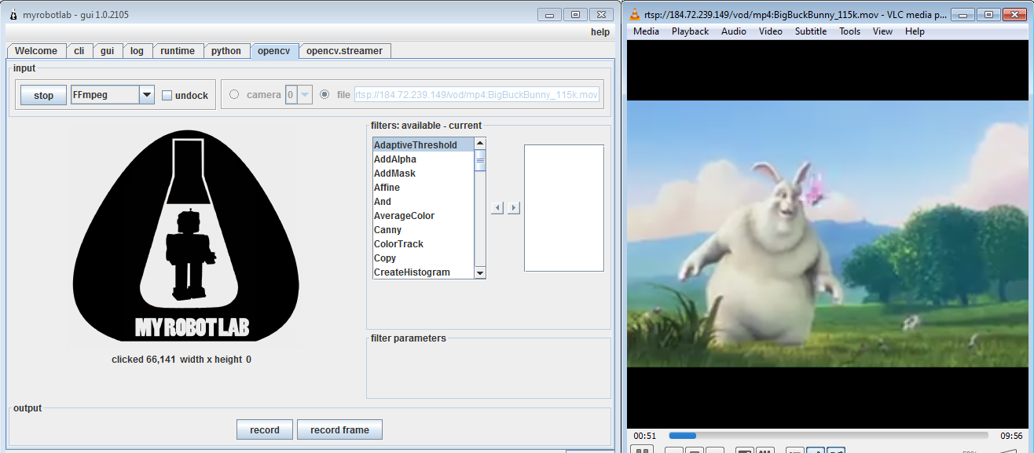Select the camera radio button
Screen dimensions: 1034x453
click(234, 95)
